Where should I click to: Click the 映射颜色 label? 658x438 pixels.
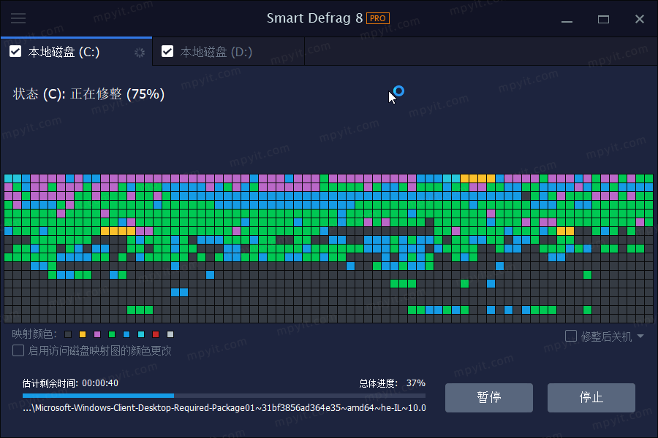click(34, 334)
